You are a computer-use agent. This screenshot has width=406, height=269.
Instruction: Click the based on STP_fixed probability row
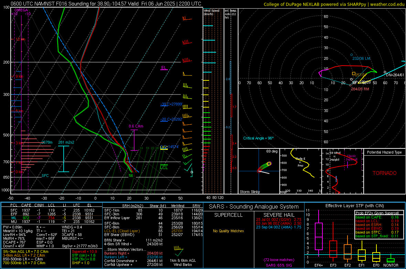377,236
